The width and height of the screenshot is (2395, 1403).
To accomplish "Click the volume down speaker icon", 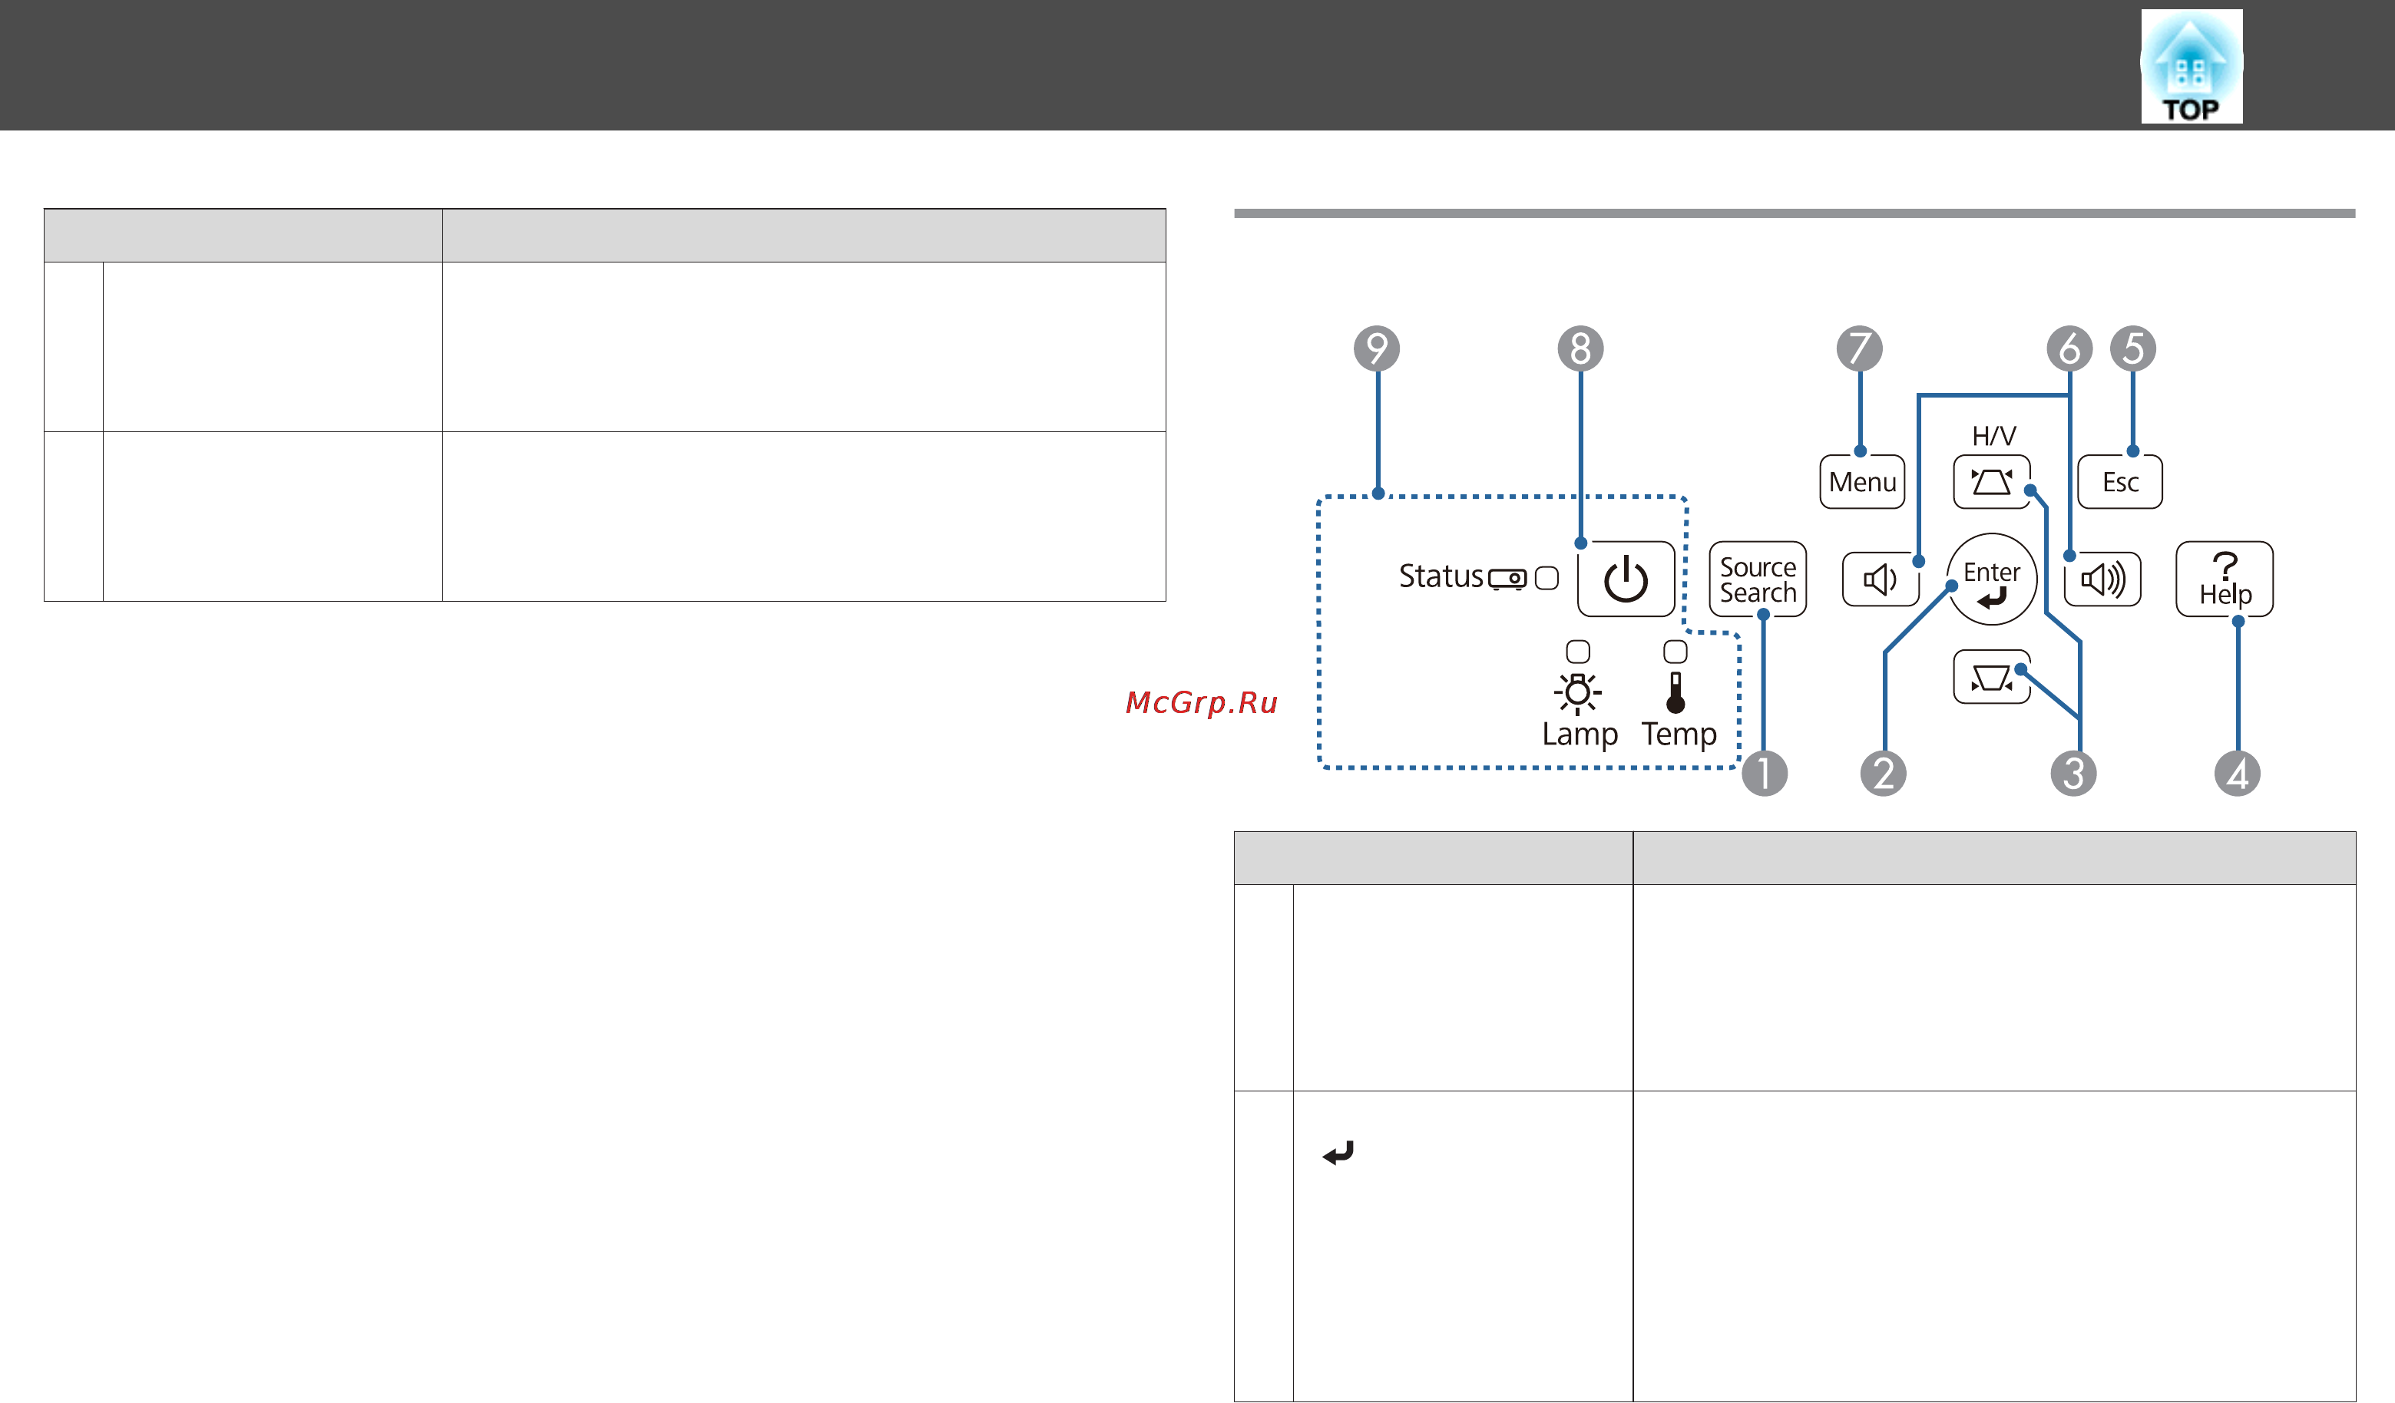I will [1880, 579].
